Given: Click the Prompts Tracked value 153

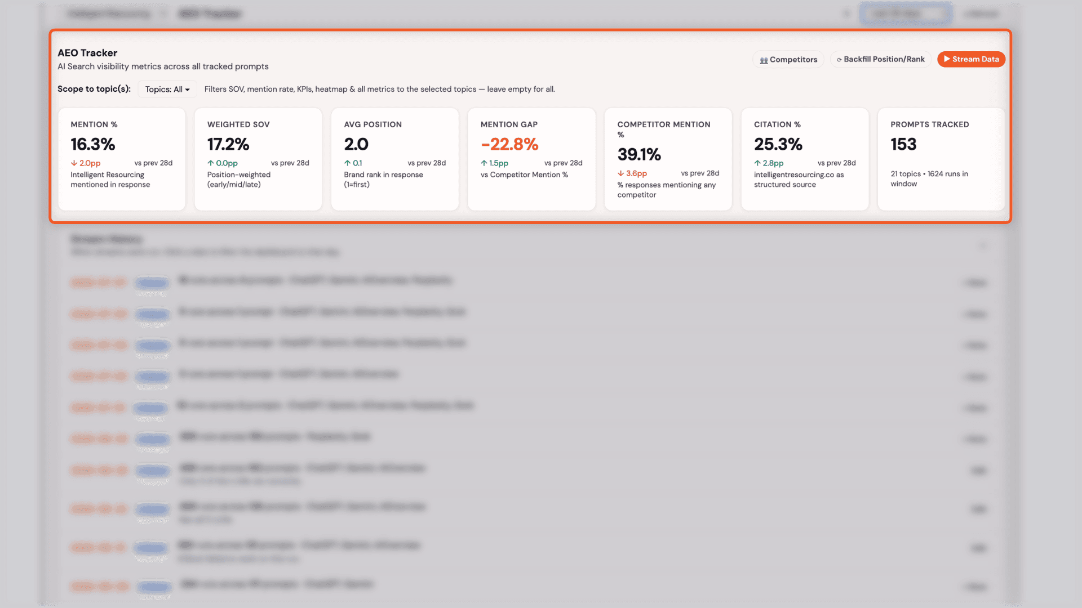Looking at the screenshot, I should point(903,144).
